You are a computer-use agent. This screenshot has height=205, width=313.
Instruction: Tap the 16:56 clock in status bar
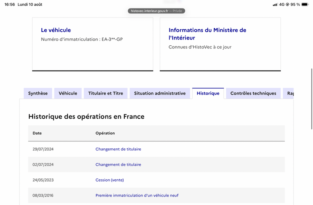point(9,4)
